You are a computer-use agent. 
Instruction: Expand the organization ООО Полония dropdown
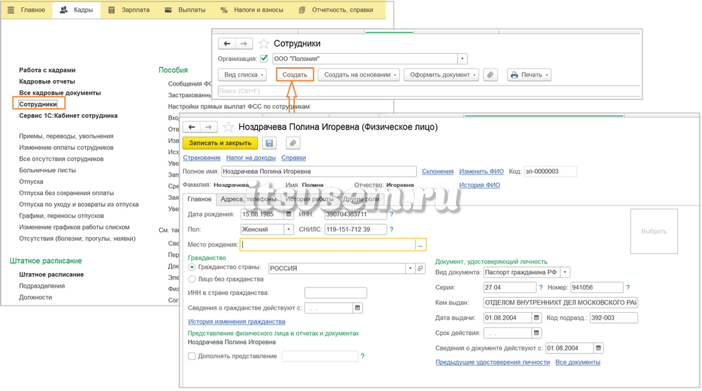[x=463, y=59]
